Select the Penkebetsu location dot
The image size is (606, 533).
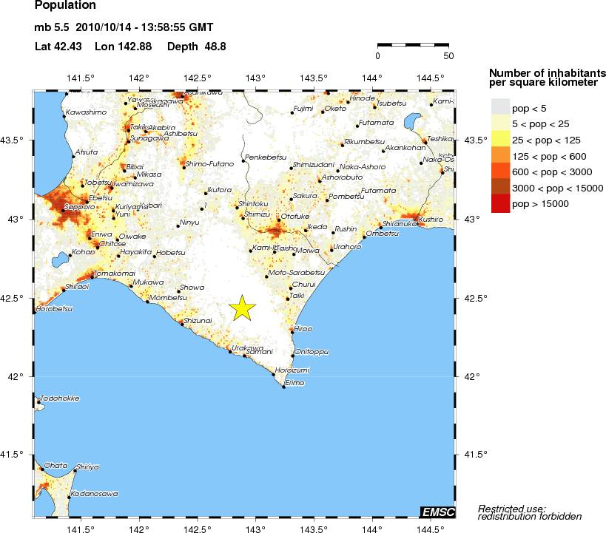(x=243, y=161)
